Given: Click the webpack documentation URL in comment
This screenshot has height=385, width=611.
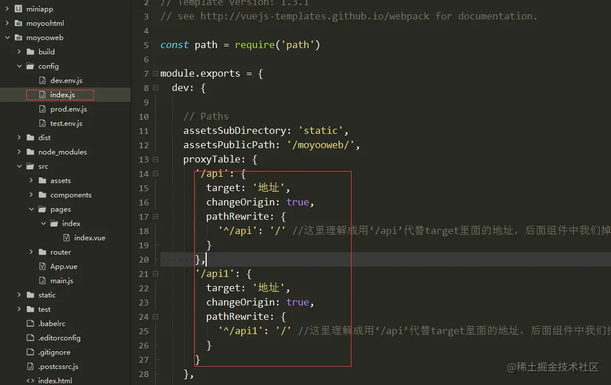Looking at the screenshot, I should [x=315, y=16].
